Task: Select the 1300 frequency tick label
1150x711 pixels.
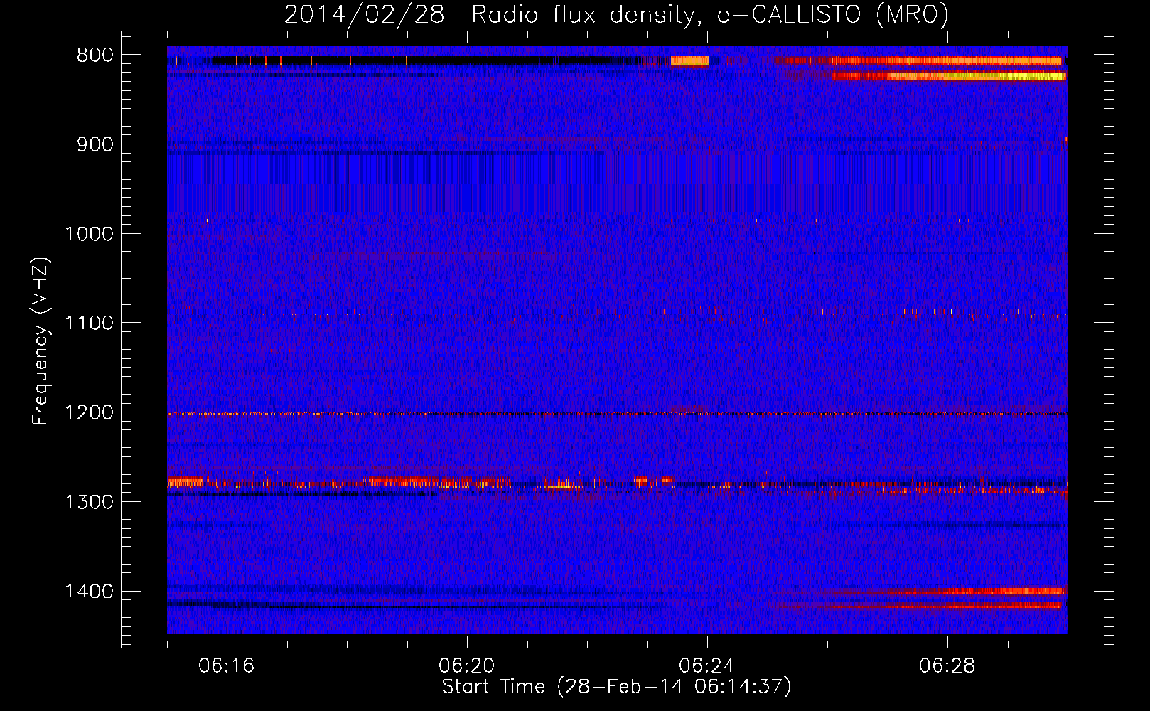Action: 89,502
